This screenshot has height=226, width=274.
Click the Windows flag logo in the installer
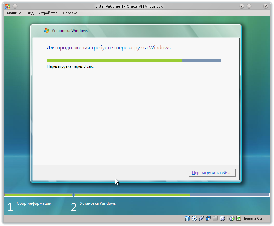pyautogui.click(x=47, y=31)
